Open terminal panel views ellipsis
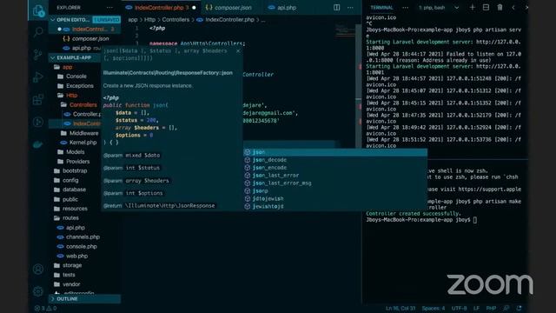This screenshot has width=556, height=313. [x=405, y=8]
